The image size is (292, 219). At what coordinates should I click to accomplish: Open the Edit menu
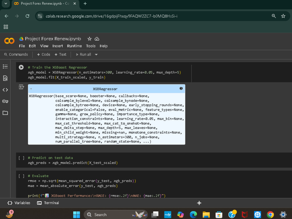32,46
